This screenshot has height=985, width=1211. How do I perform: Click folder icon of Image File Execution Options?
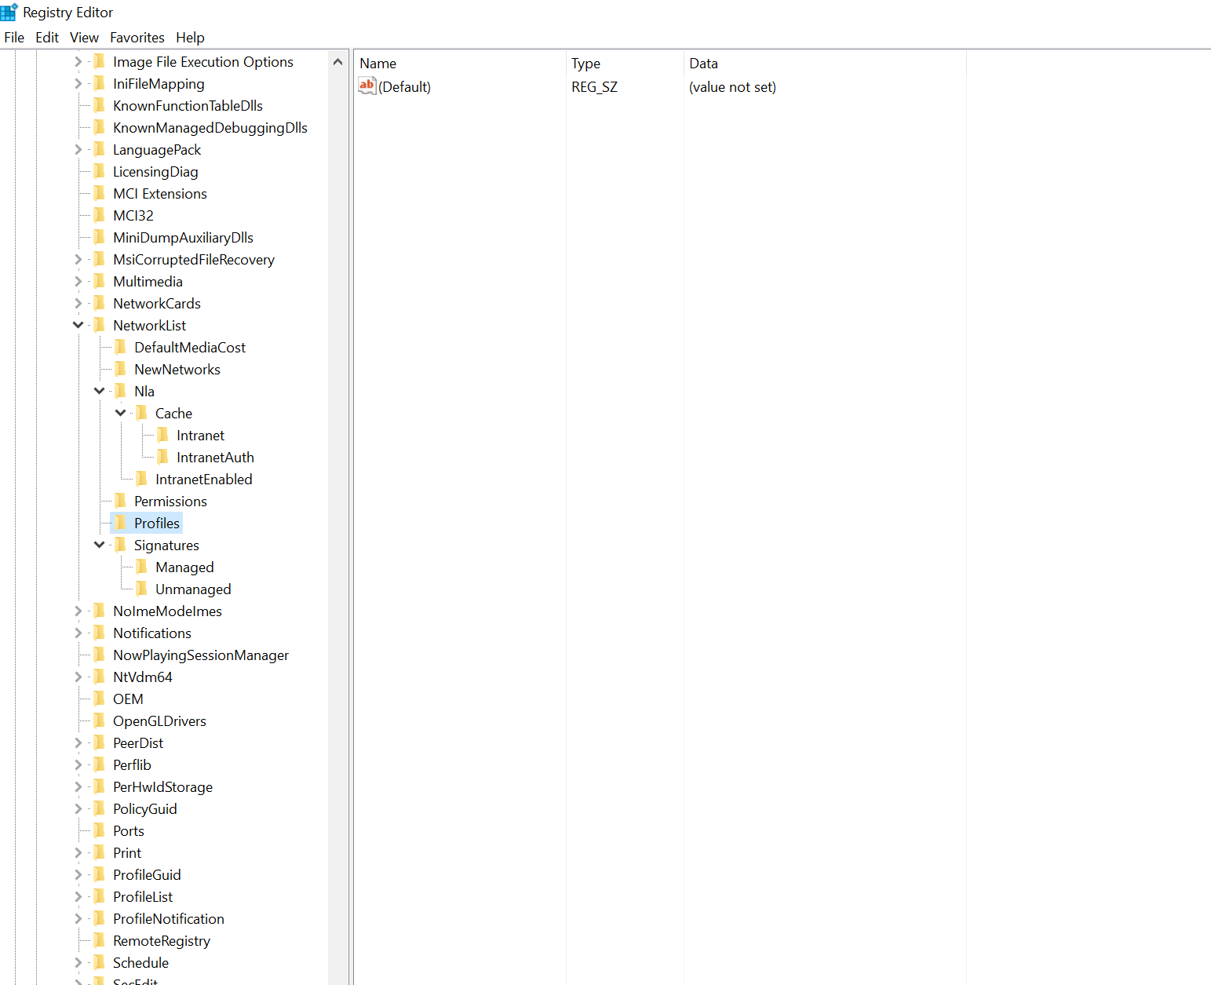(x=100, y=61)
